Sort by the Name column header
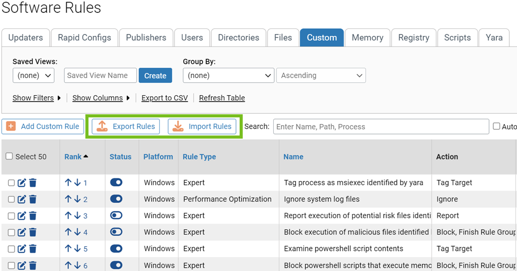 click(x=293, y=157)
